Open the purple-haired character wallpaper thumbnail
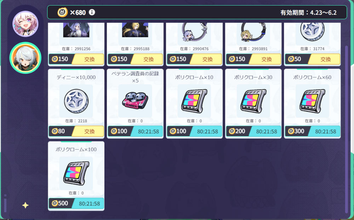 pos(76,30)
